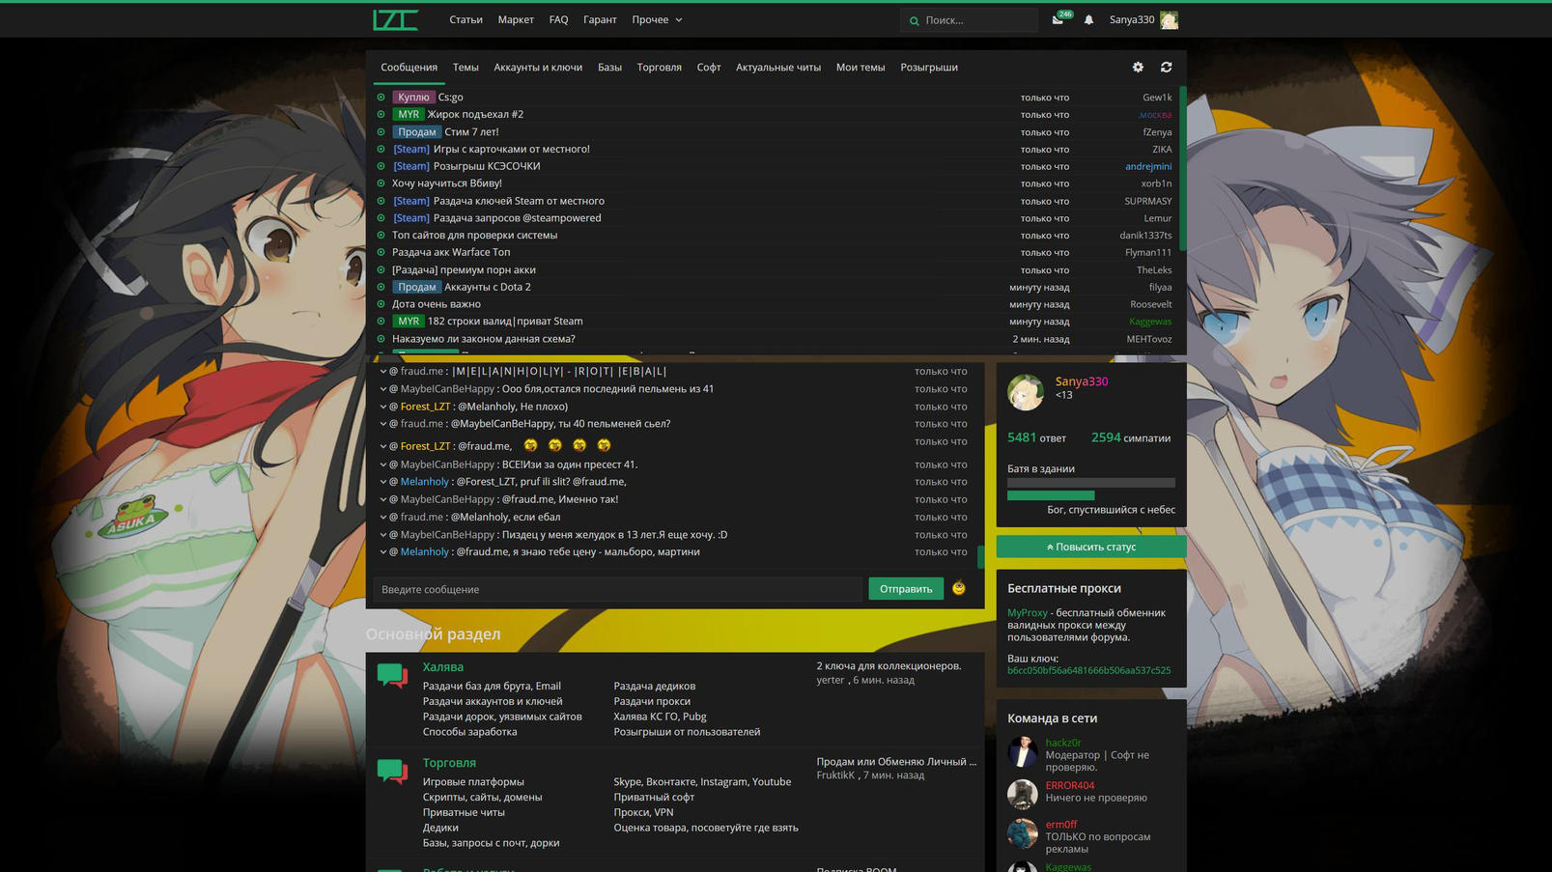
Task: Expand chevron on Forest_LZT 'Не плохо' message
Action: coord(382,407)
